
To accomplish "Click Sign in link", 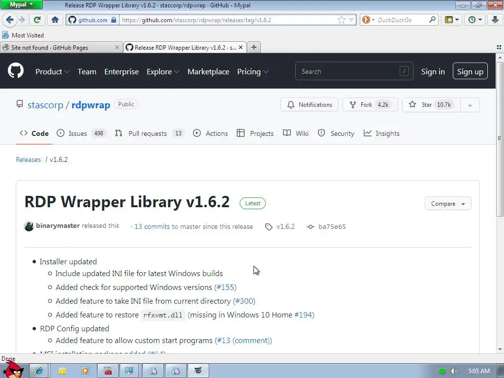I will click(x=433, y=72).
